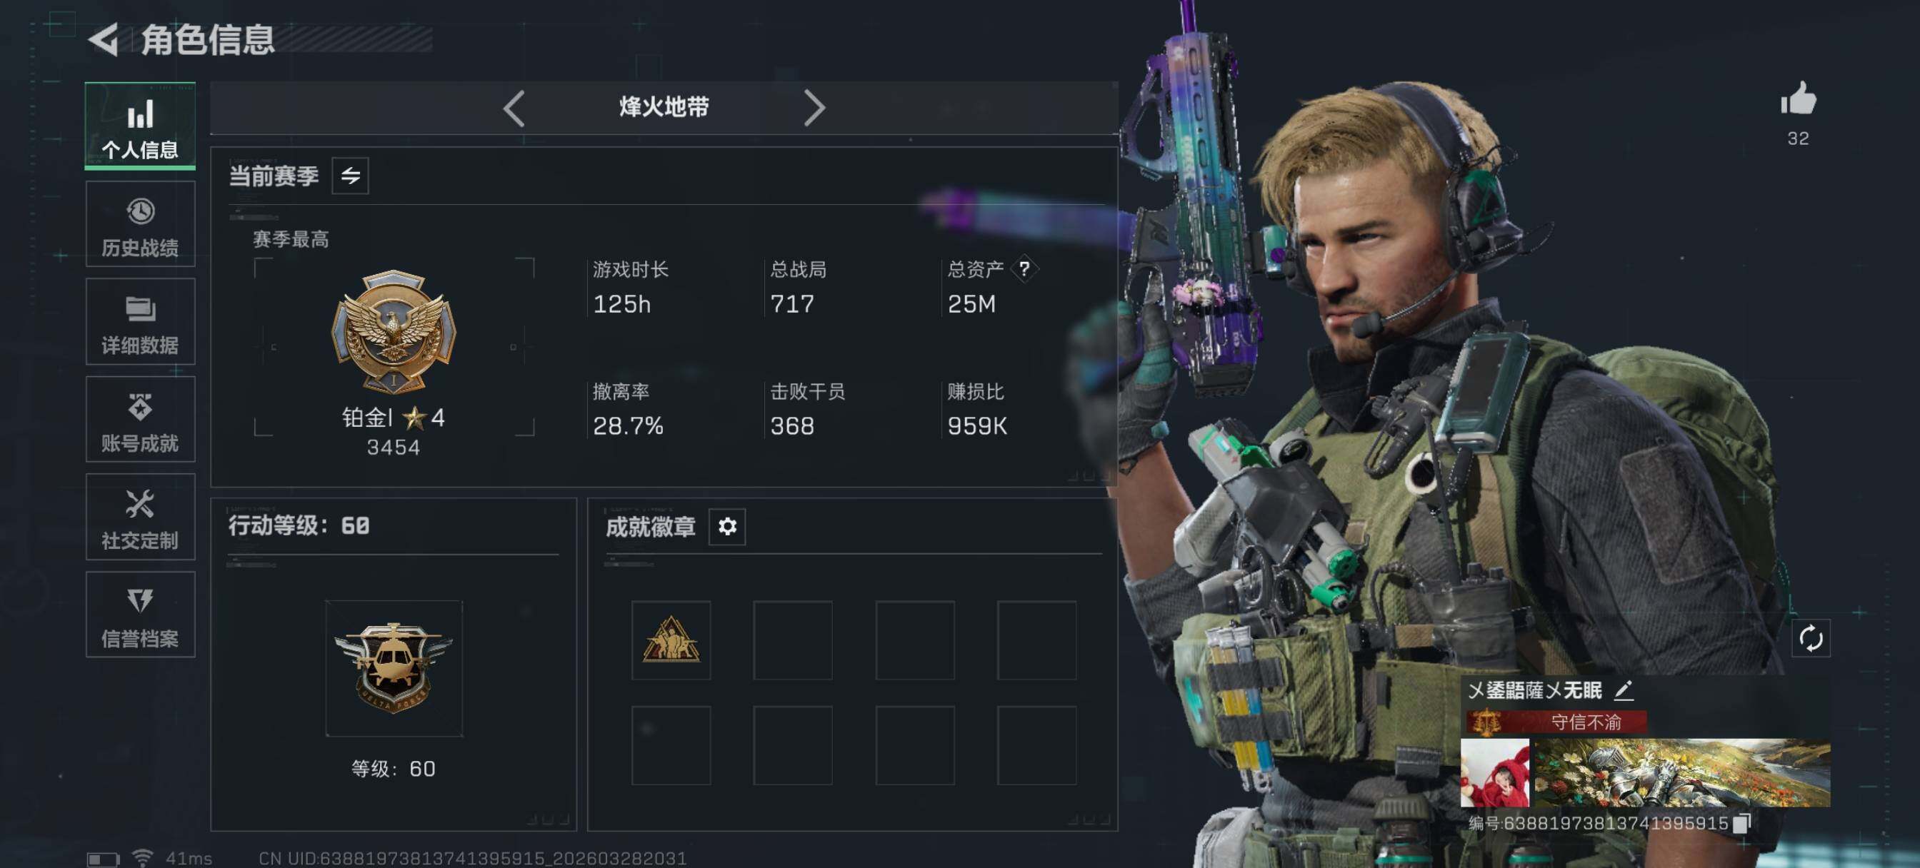
Task: Give a thumbs-up like to this profile
Action: tap(1798, 99)
